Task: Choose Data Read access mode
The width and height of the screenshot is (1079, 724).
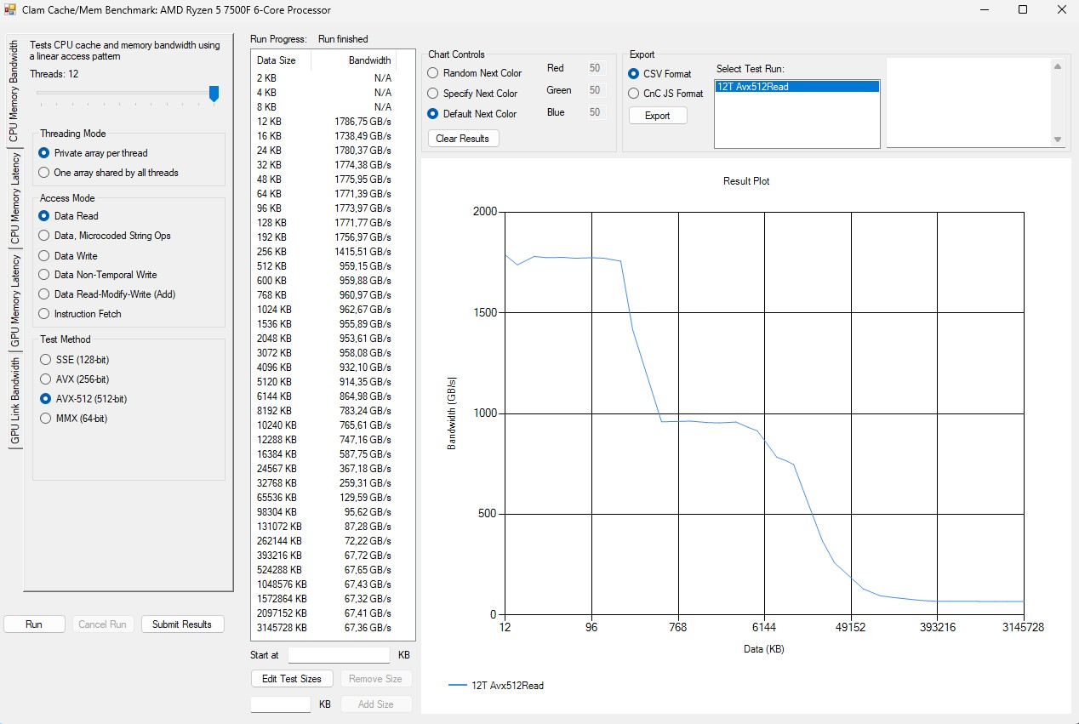Action: (69, 216)
